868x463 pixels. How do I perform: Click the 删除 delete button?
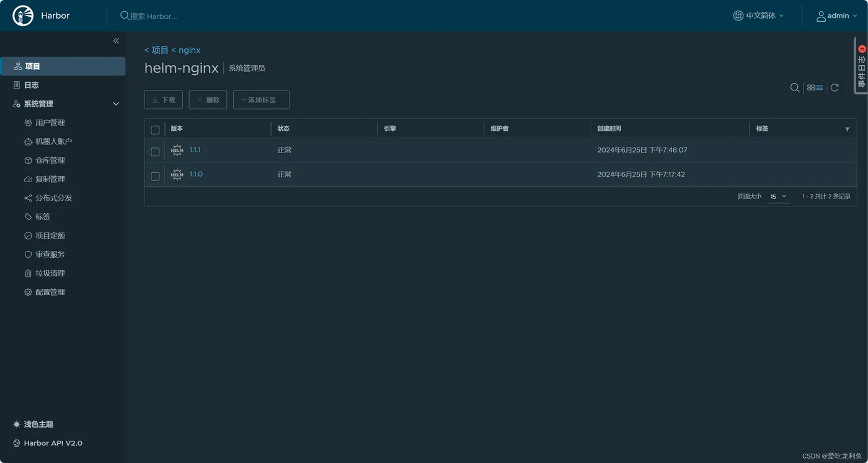tap(208, 100)
